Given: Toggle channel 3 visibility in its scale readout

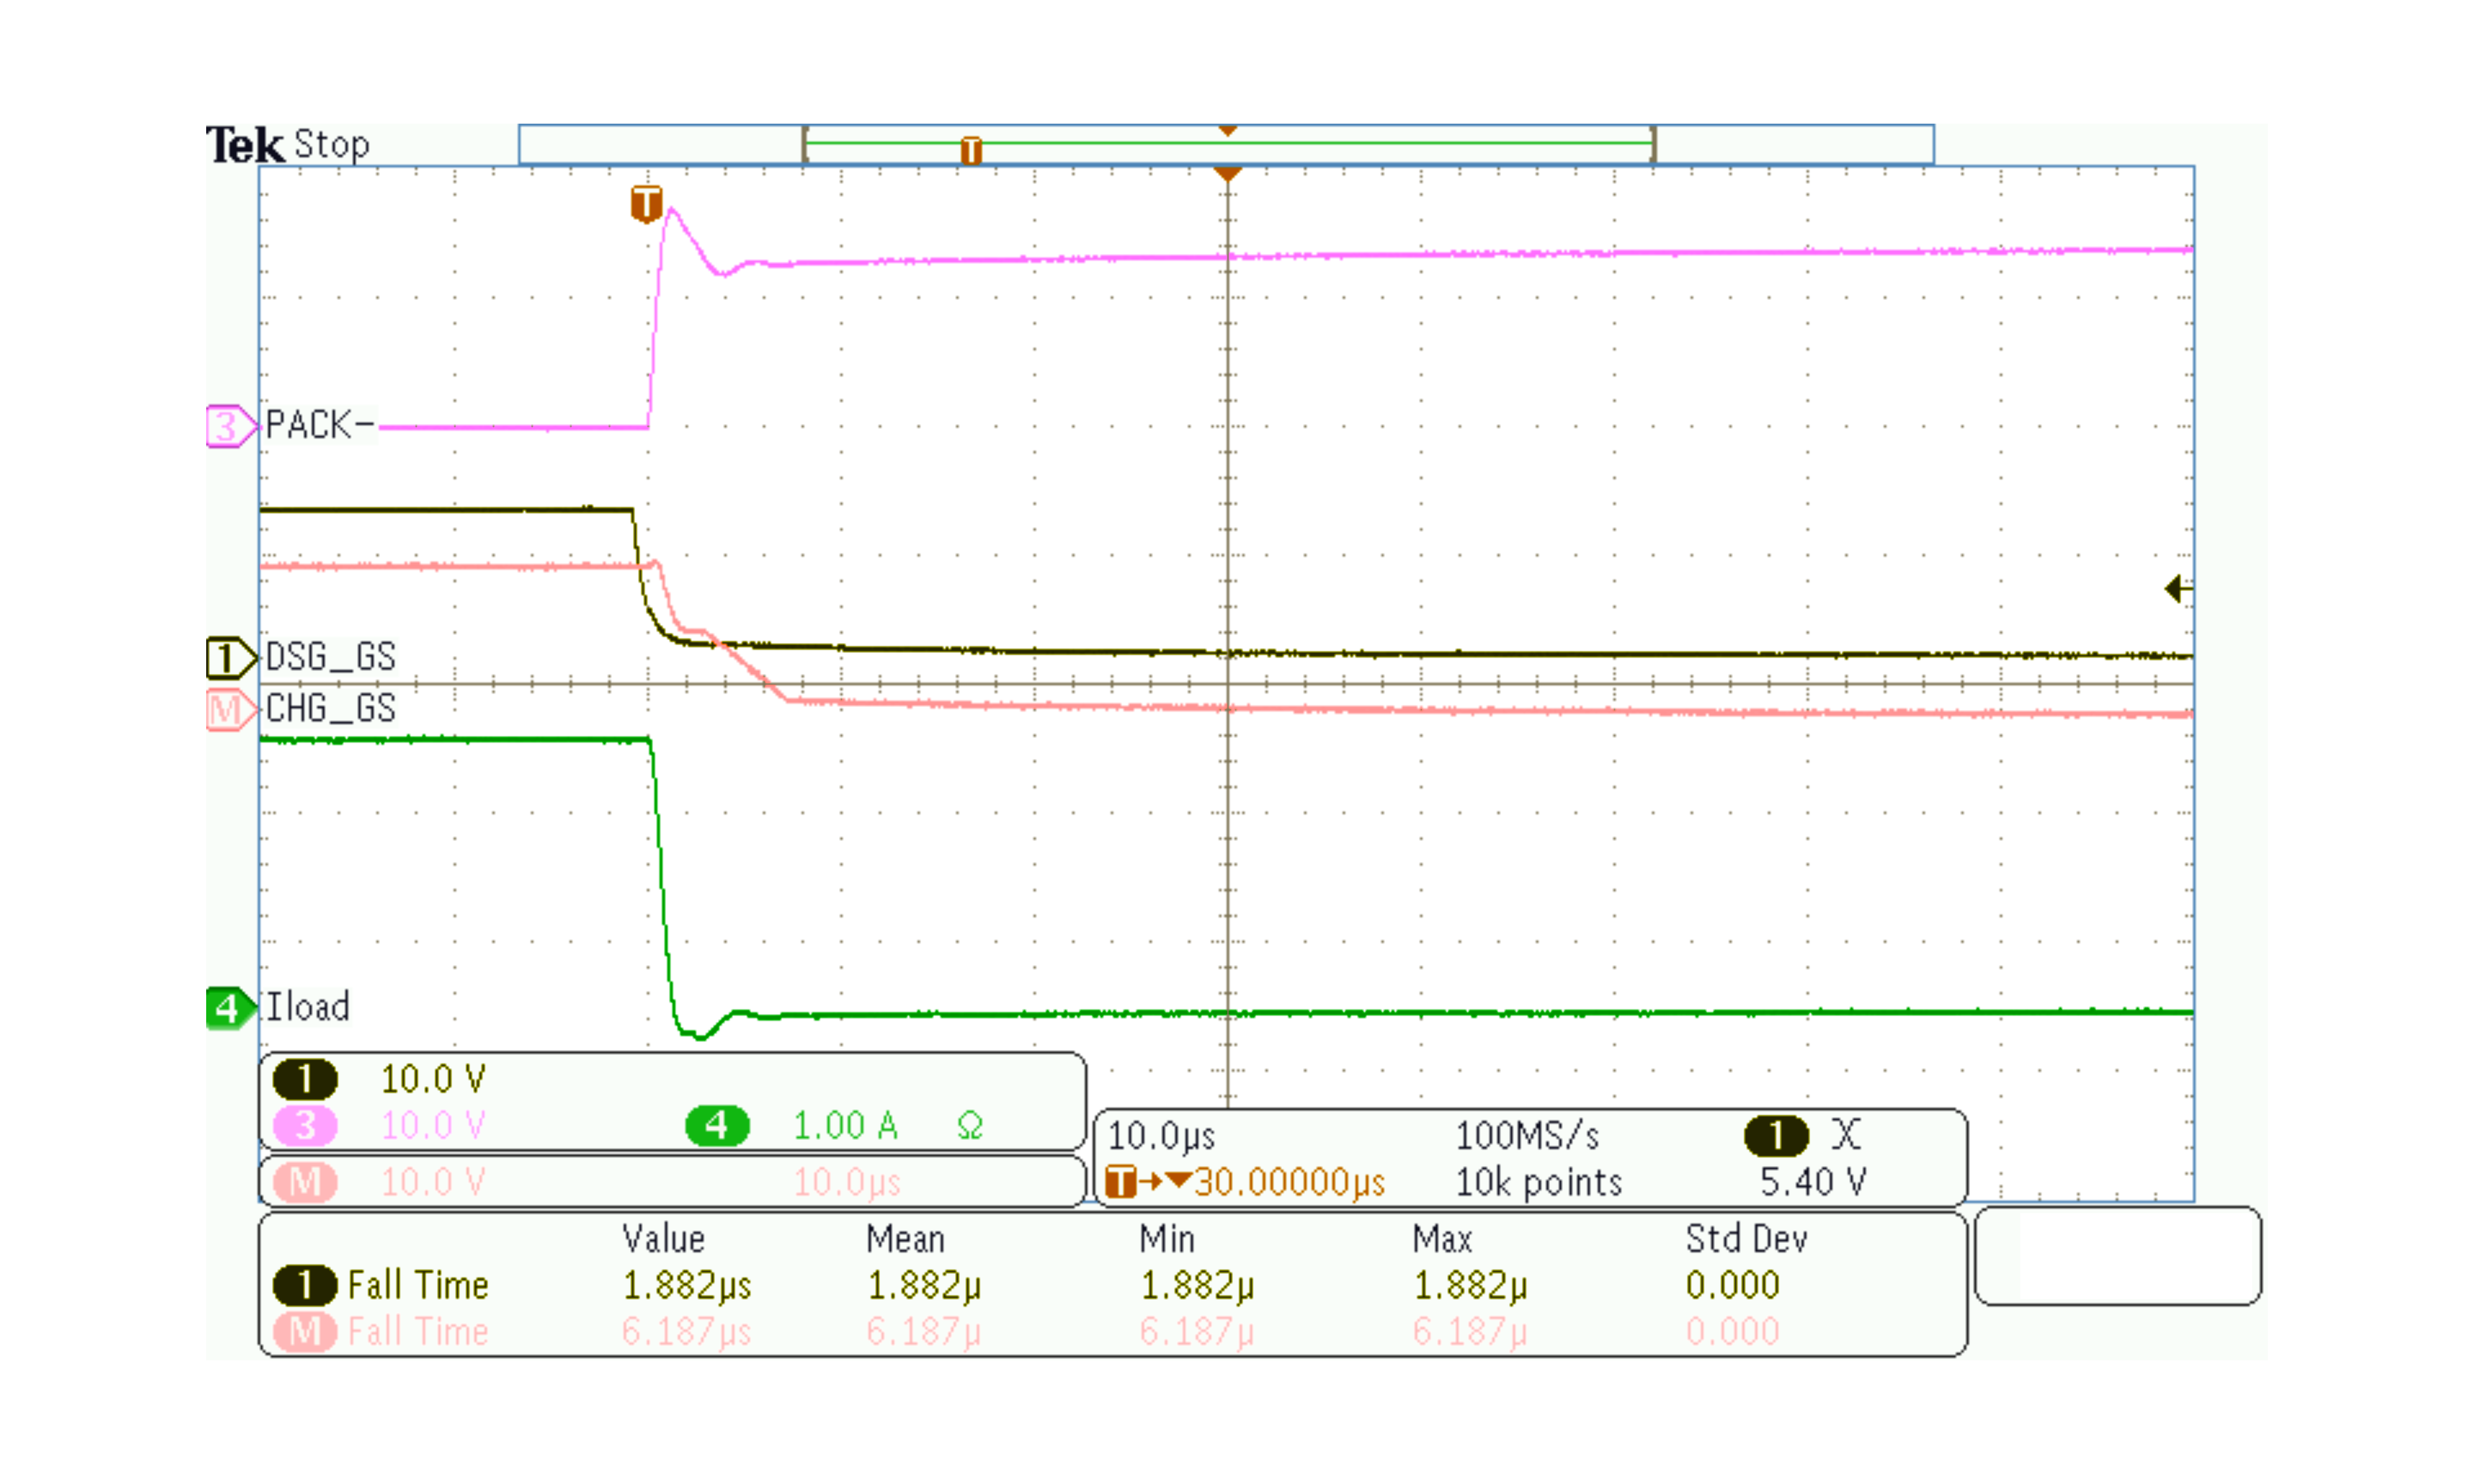Looking at the screenshot, I should click(306, 1125).
